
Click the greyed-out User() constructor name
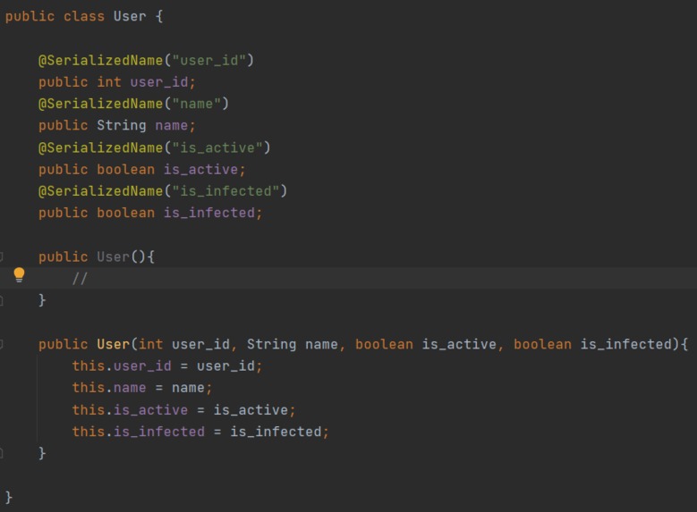[113, 256]
